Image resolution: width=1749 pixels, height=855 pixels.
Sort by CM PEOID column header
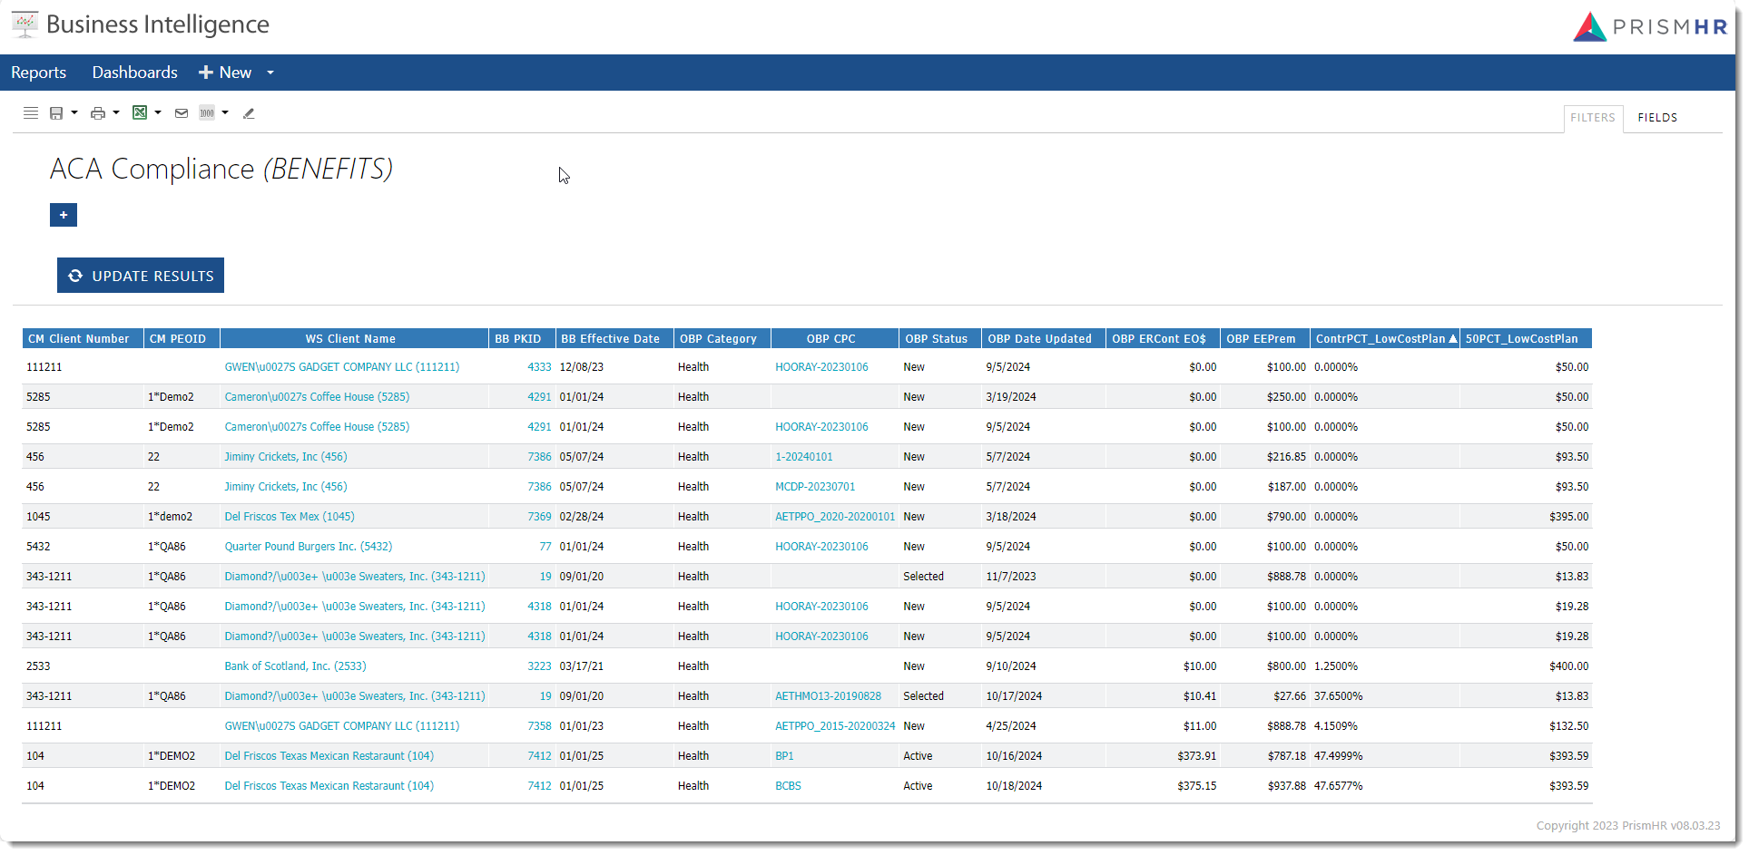click(x=182, y=339)
